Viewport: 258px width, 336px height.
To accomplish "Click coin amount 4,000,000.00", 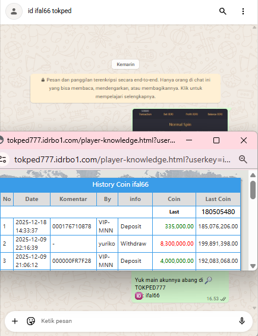I will tap(177, 261).
